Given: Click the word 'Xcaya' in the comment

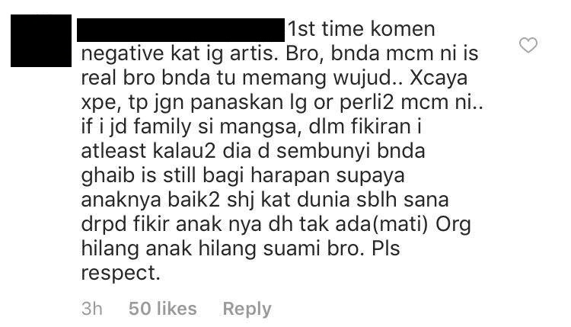Looking at the screenshot, I should tap(439, 79).
